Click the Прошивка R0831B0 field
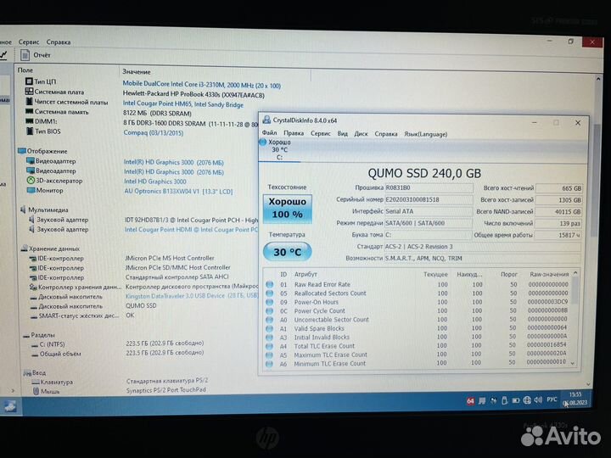Image resolution: width=611 pixels, height=458 pixels. coord(429,187)
